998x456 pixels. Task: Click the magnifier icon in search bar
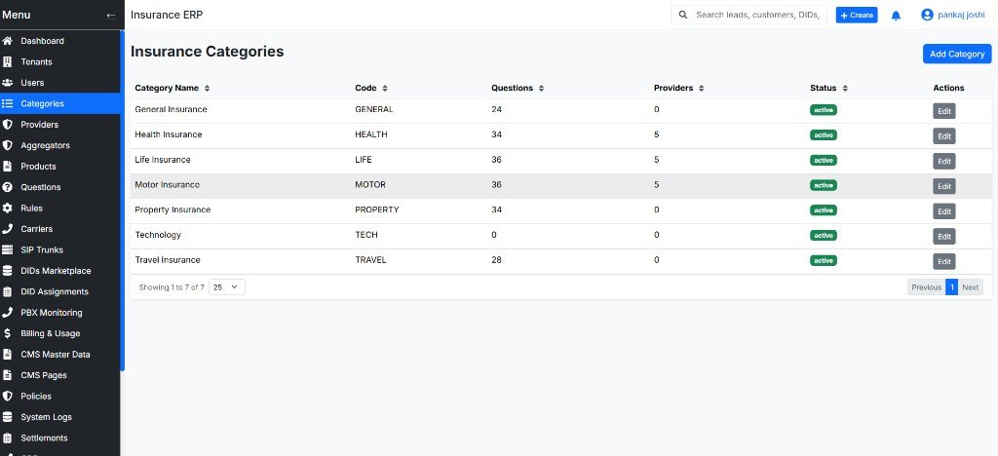coord(683,15)
